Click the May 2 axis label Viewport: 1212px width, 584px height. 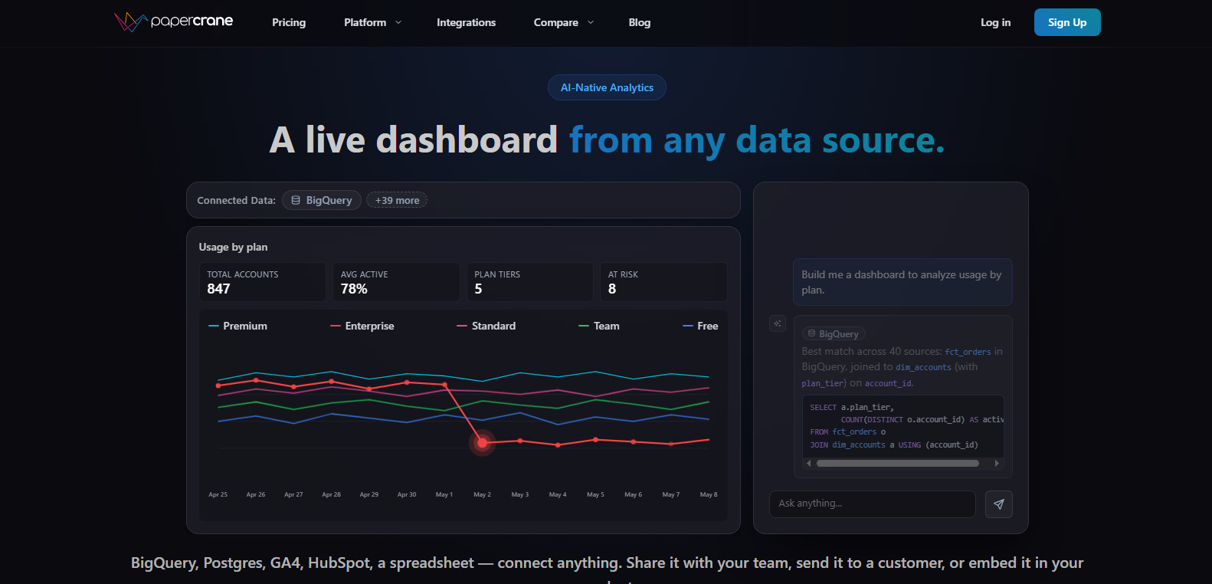point(482,494)
